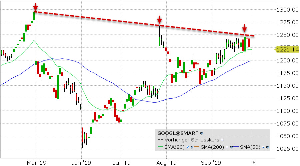Click the Jul '19 date axis label
300x166 pixels.
tap(122, 163)
